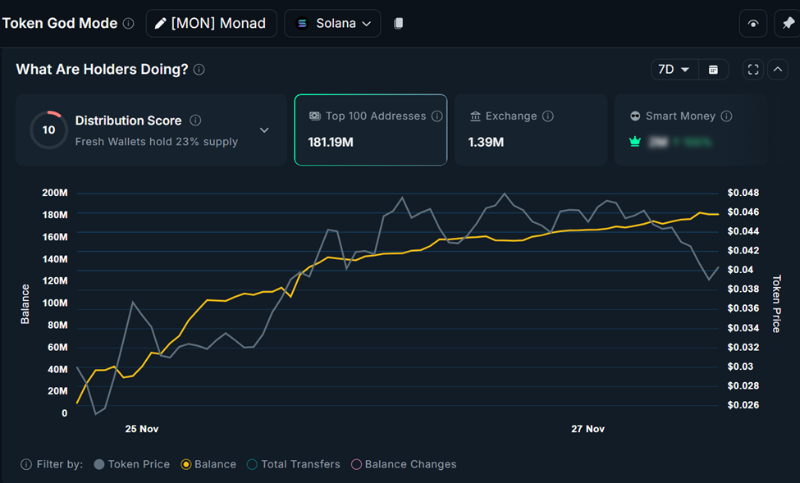Click the Smart Money crown icon
Viewport: 800px width, 483px height.
pos(635,141)
